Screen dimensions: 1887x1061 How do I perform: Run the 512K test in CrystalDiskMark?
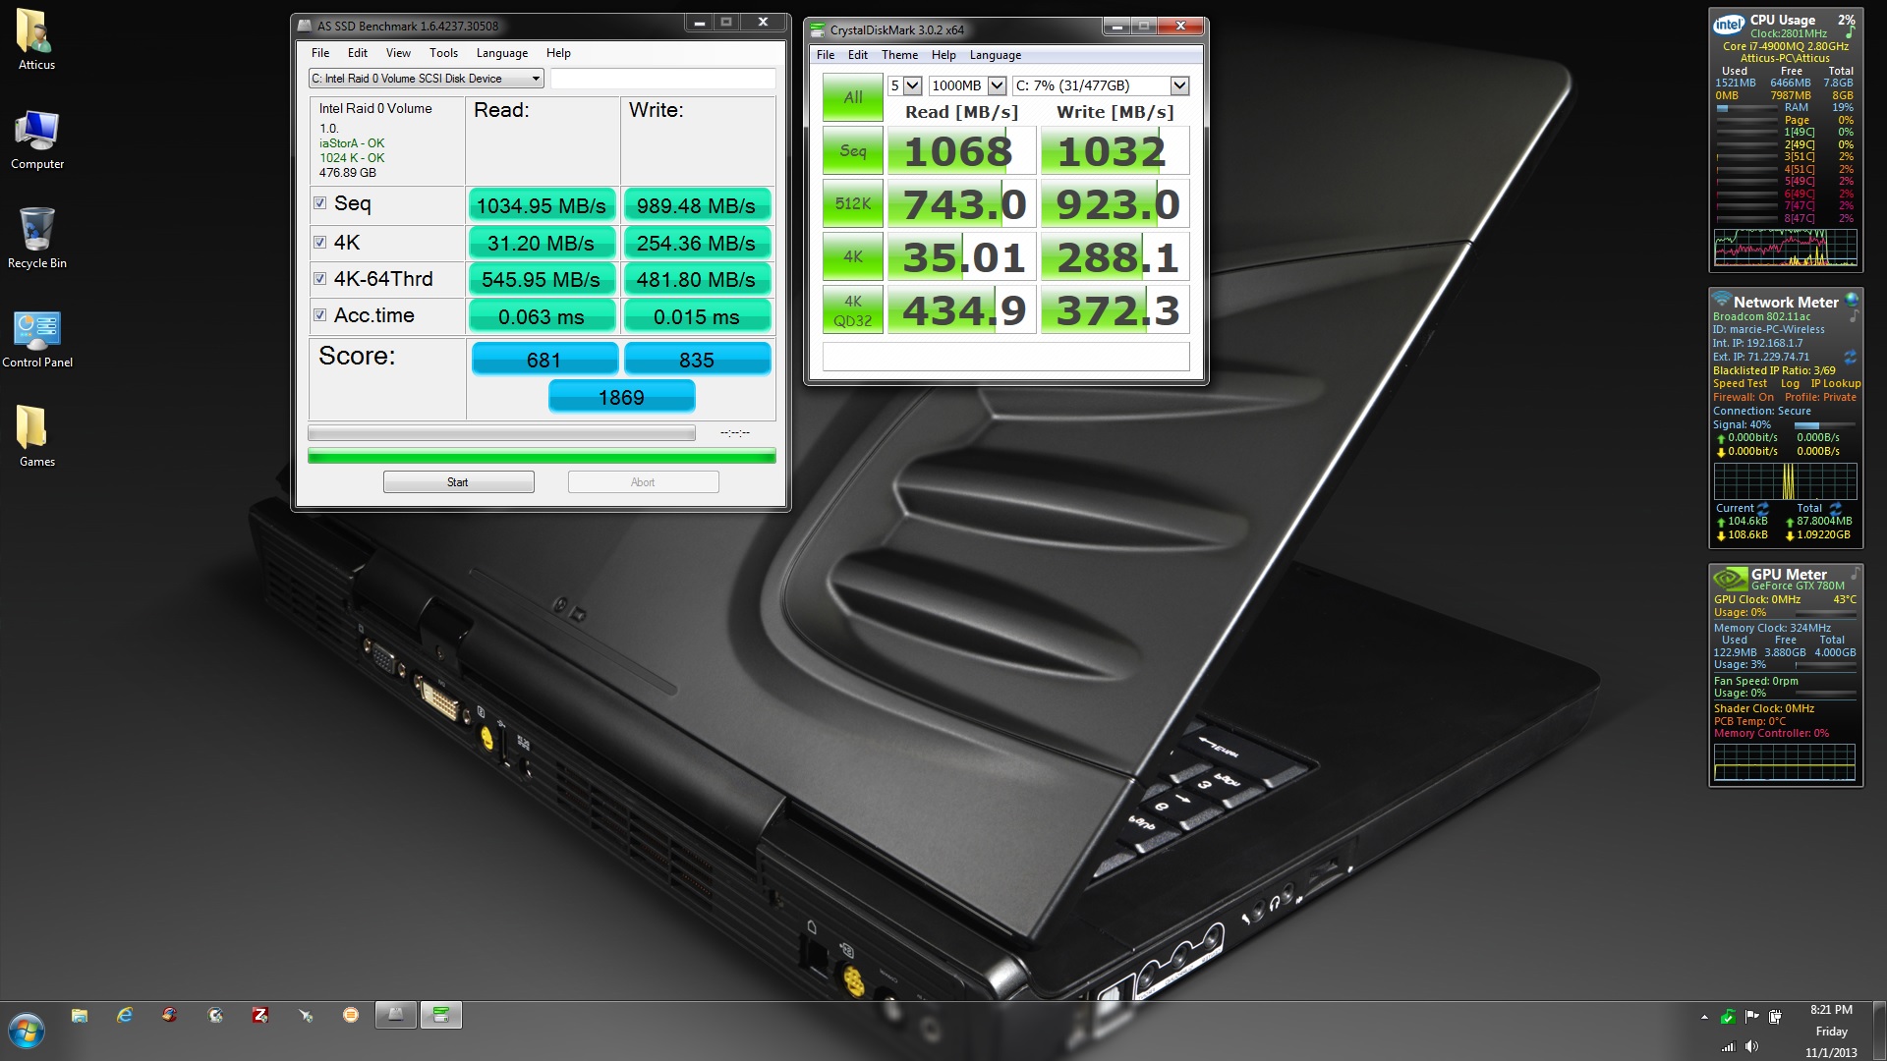click(x=852, y=203)
